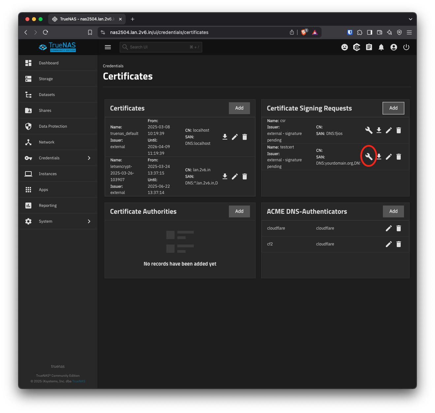Image resolution: width=435 pixels, height=413 pixels.
Task: Expand the Credentials submenu arrow
Action: [x=89, y=158]
